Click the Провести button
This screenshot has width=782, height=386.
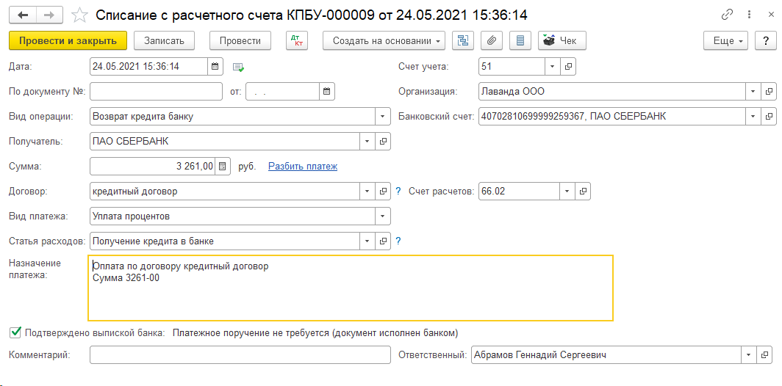pyautogui.click(x=240, y=41)
